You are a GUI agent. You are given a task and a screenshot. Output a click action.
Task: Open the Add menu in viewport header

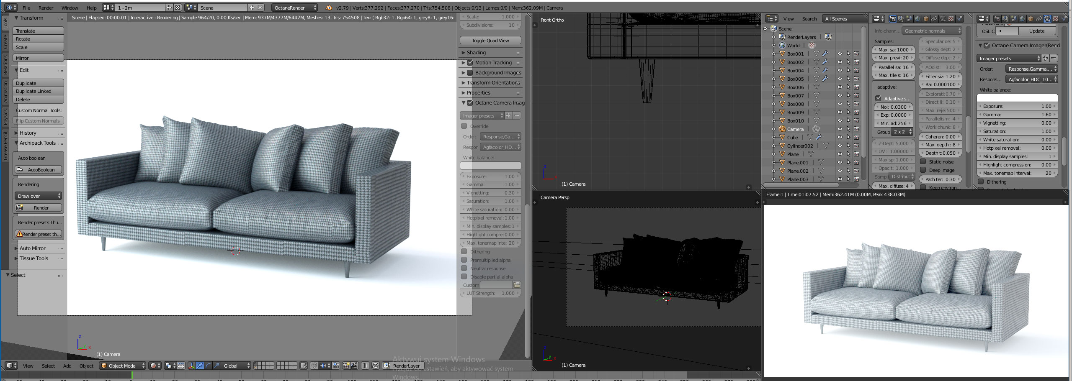click(67, 366)
